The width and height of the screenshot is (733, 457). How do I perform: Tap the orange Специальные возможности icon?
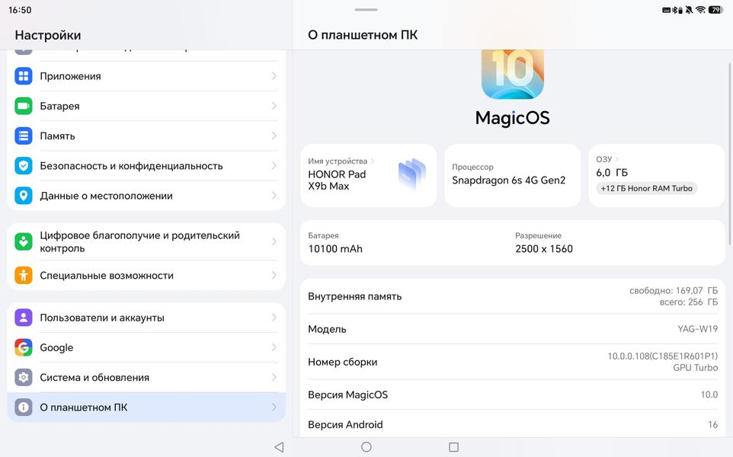[x=24, y=275]
